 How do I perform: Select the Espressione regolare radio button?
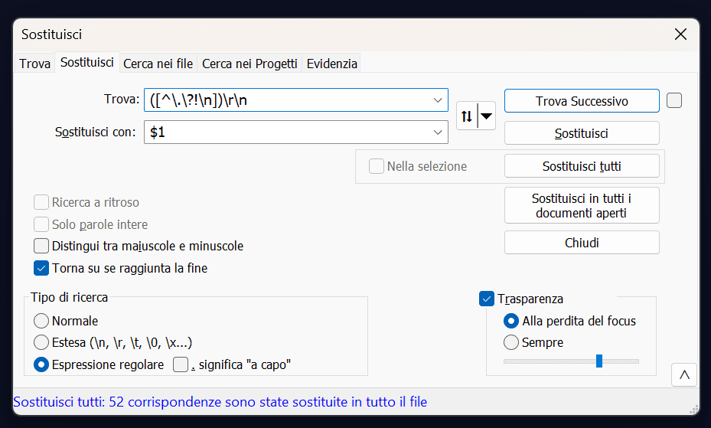pos(41,364)
